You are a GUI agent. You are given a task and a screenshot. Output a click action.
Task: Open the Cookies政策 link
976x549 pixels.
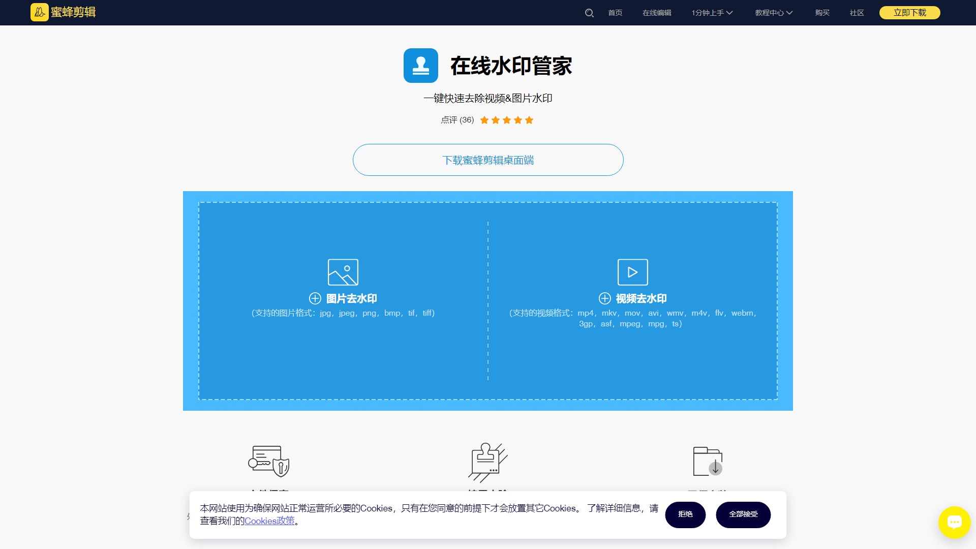pos(269,521)
